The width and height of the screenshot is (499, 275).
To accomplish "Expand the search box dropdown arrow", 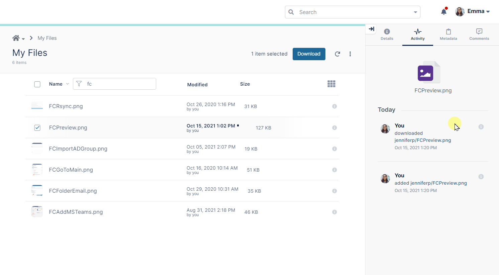I will pyautogui.click(x=415, y=12).
